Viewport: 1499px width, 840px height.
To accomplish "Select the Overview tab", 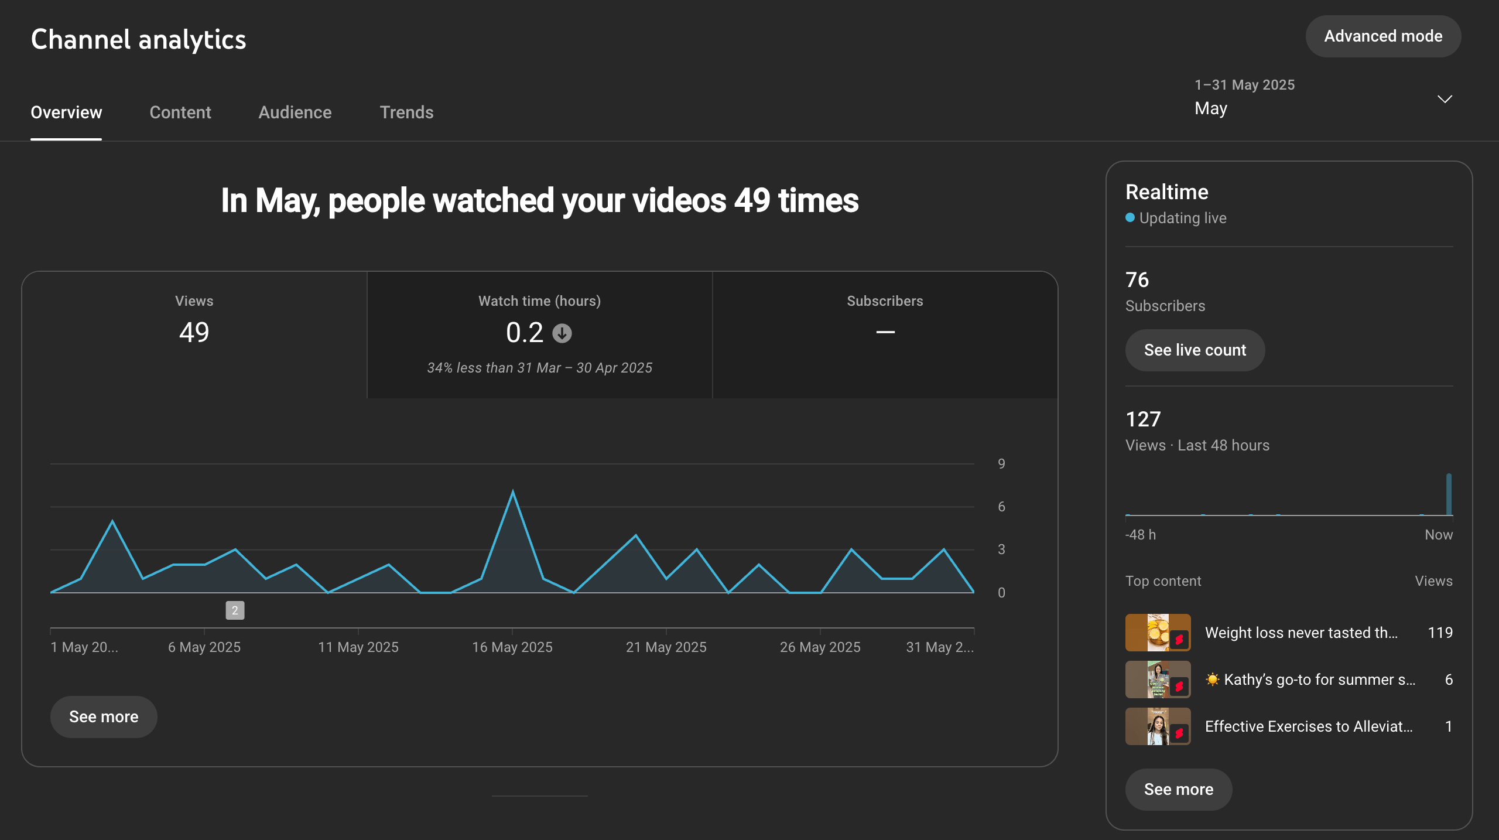I will (x=66, y=112).
